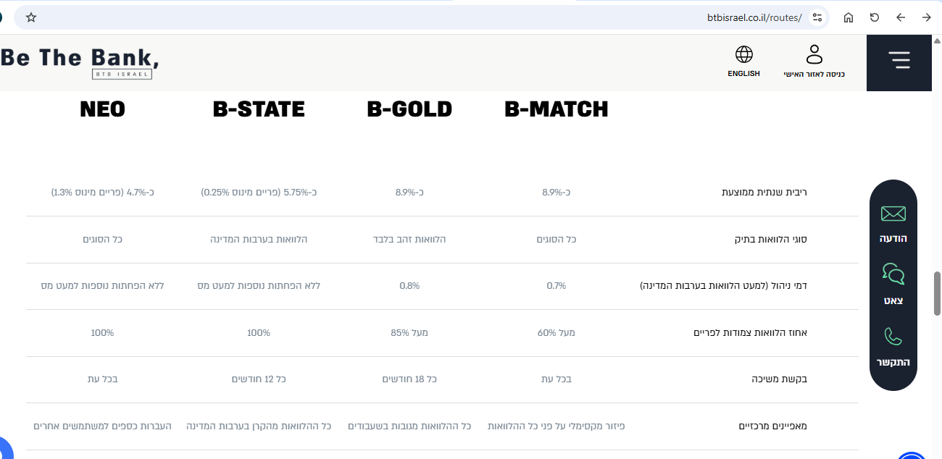Select the NEO route heading
This screenshot has height=459, width=942.
[102, 109]
